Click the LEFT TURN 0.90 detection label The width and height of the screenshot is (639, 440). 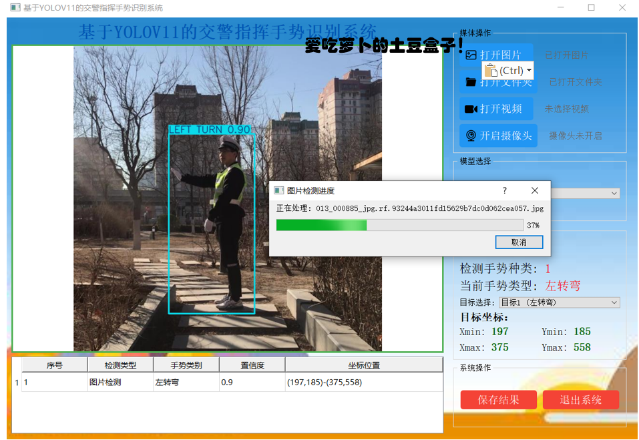[x=210, y=130]
